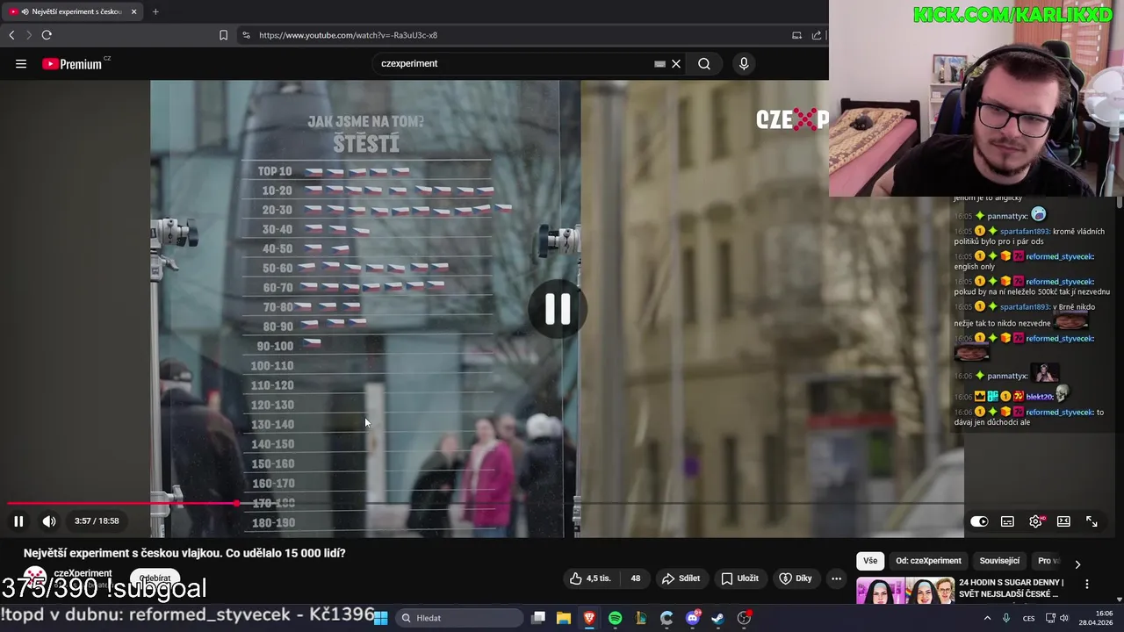Open Spotify from the taskbar
The height and width of the screenshot is (632, 1124).
pyautogui.click(x=615, y=618)
